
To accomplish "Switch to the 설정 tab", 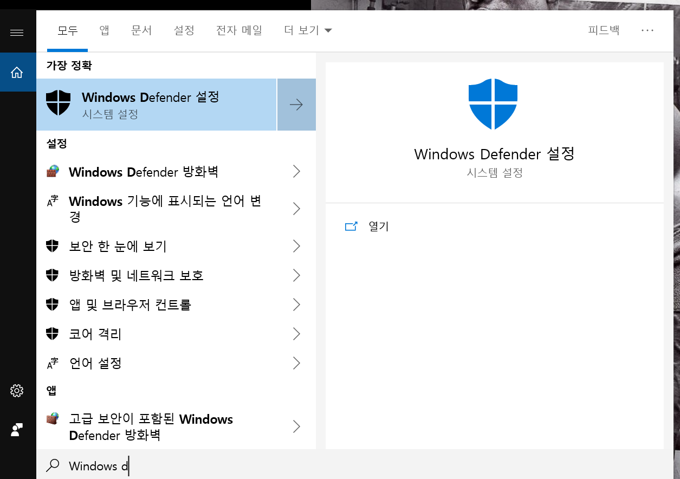I will click(x=184, y=30).
